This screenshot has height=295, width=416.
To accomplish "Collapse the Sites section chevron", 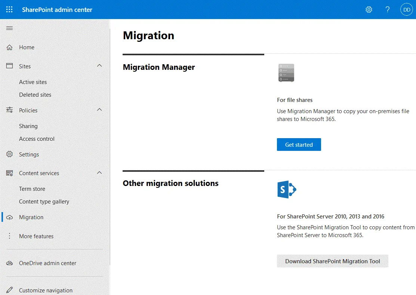I will click(99, 65).
